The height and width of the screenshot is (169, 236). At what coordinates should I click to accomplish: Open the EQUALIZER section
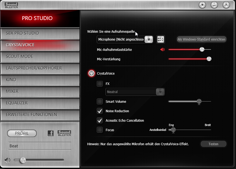(40, 103)
